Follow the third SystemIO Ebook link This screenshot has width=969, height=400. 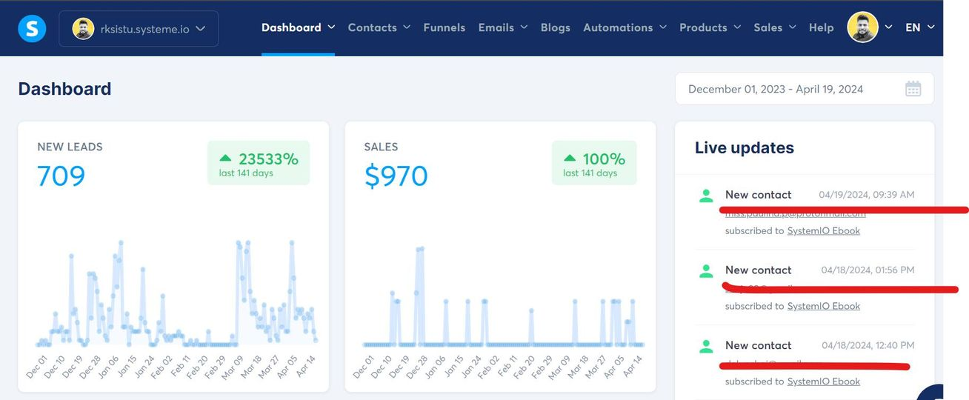click(x=823, y=381)
